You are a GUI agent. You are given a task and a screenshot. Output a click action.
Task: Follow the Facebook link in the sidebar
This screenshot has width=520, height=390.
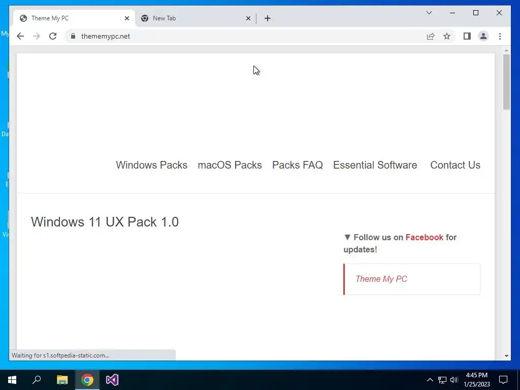point(424,237)
